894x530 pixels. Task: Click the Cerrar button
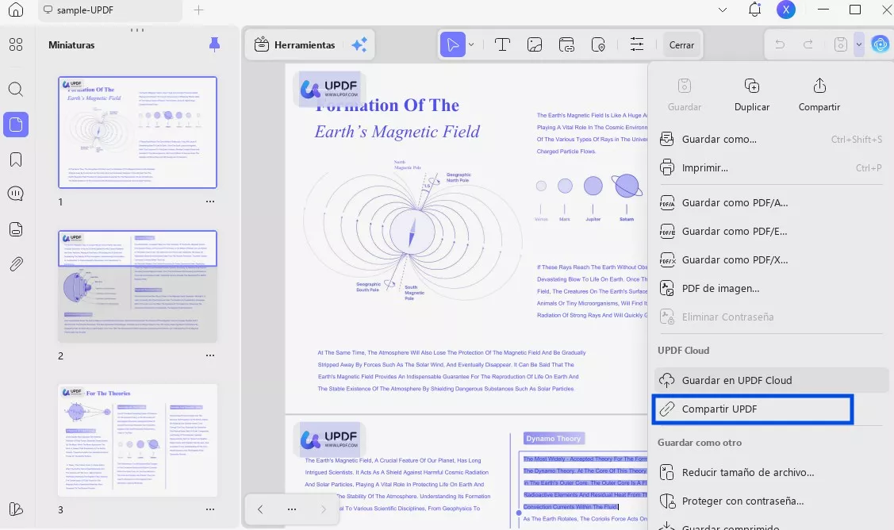682,44
